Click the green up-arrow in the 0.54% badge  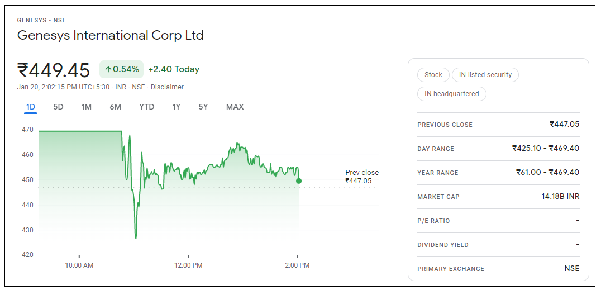[108, 69]
